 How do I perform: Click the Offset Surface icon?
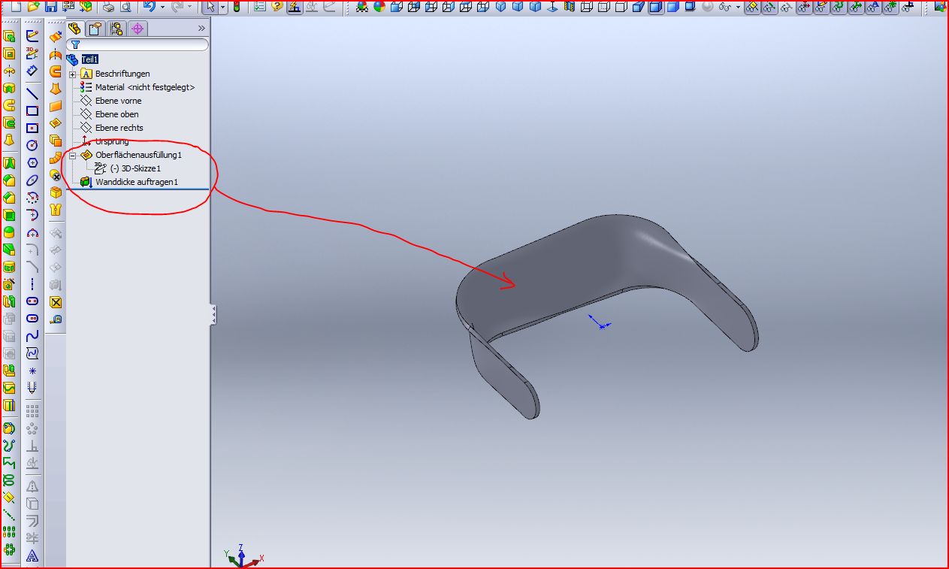pyautogui.click(x=56, y=141)
